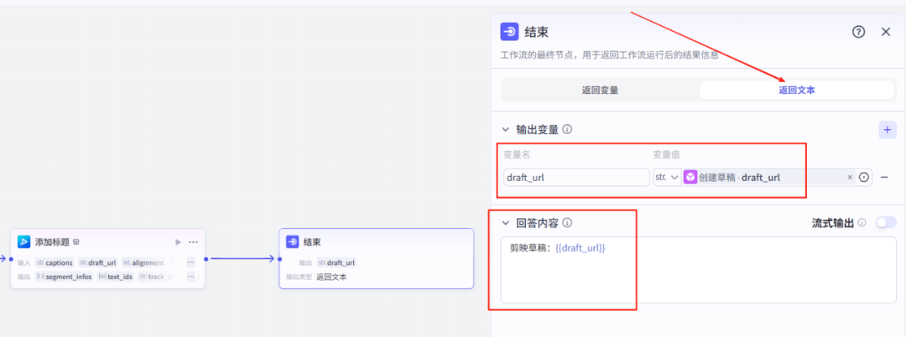
Task: Select the 结束 node title on canvas
Action: click(312, 242)
